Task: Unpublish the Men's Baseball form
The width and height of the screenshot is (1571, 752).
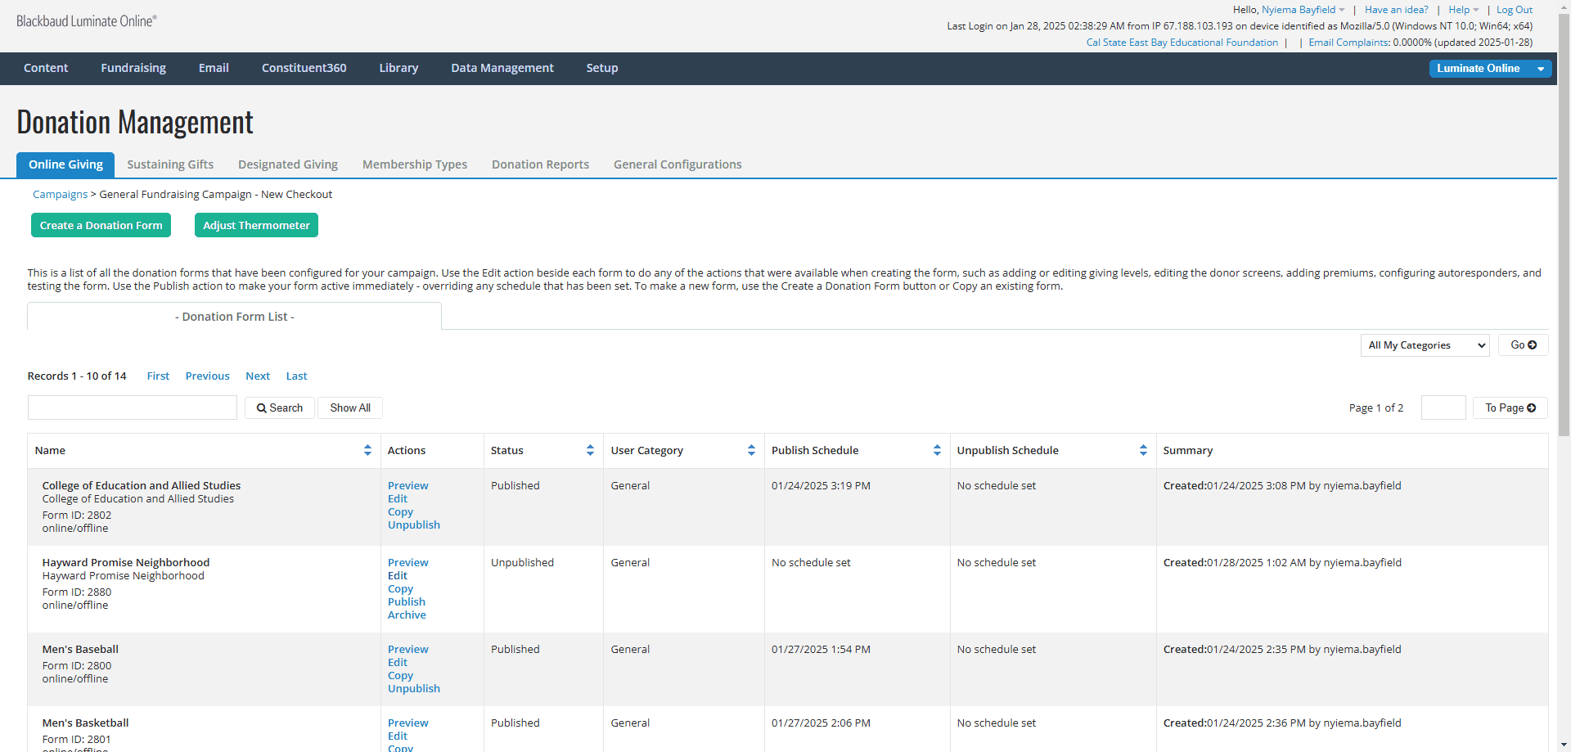Action: click(414, 688)
